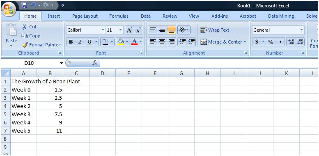This screenshot has height=156, width=319.
Task: Align text left in cell
Action: pyautogui.click(x=153, y=42)
